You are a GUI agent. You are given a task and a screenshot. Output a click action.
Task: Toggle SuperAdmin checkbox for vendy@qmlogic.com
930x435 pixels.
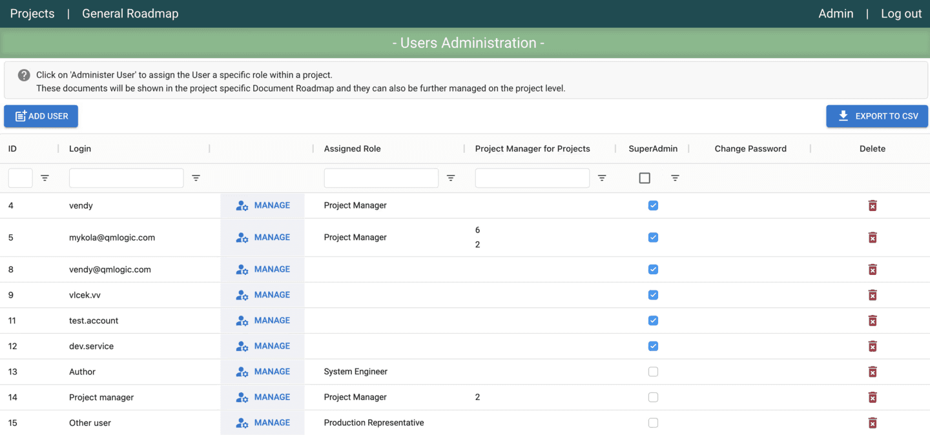653,269
